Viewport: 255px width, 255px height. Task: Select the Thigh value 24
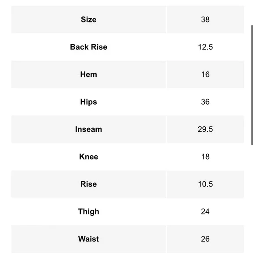pos(205,211)
